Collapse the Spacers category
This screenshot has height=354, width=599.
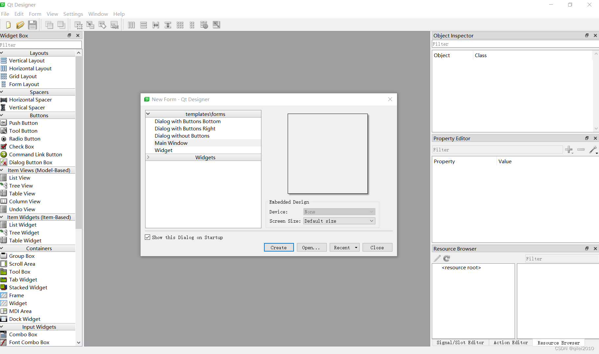(x=2, y=92)
